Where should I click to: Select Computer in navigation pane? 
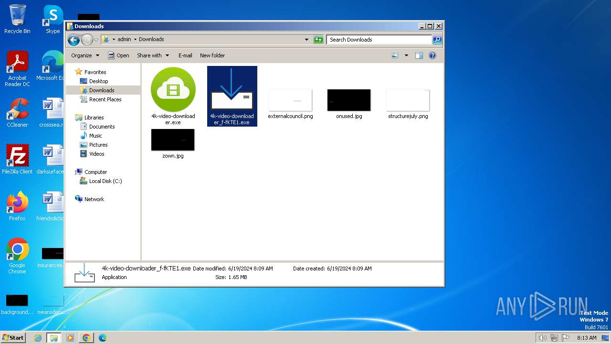pos(95,172)
